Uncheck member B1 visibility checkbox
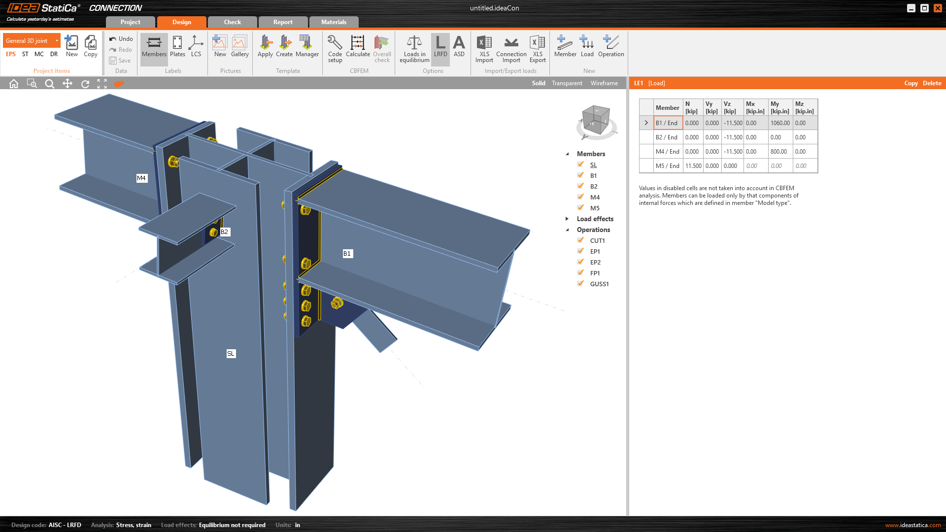This screenshot has height=532, width=946. (581, 175)
